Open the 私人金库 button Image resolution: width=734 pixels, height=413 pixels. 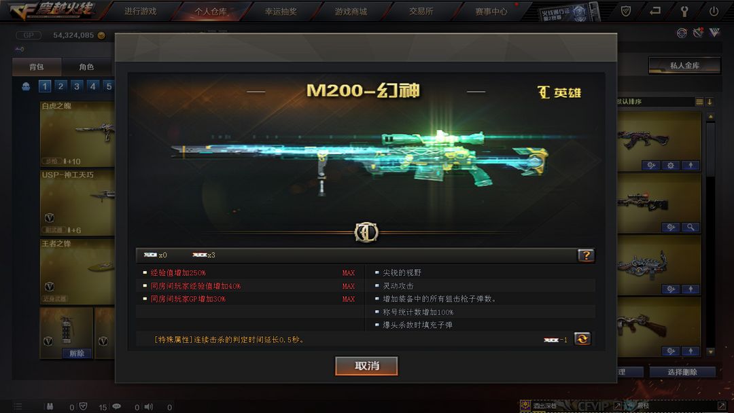pyautogui.click(x=684, y=65)
